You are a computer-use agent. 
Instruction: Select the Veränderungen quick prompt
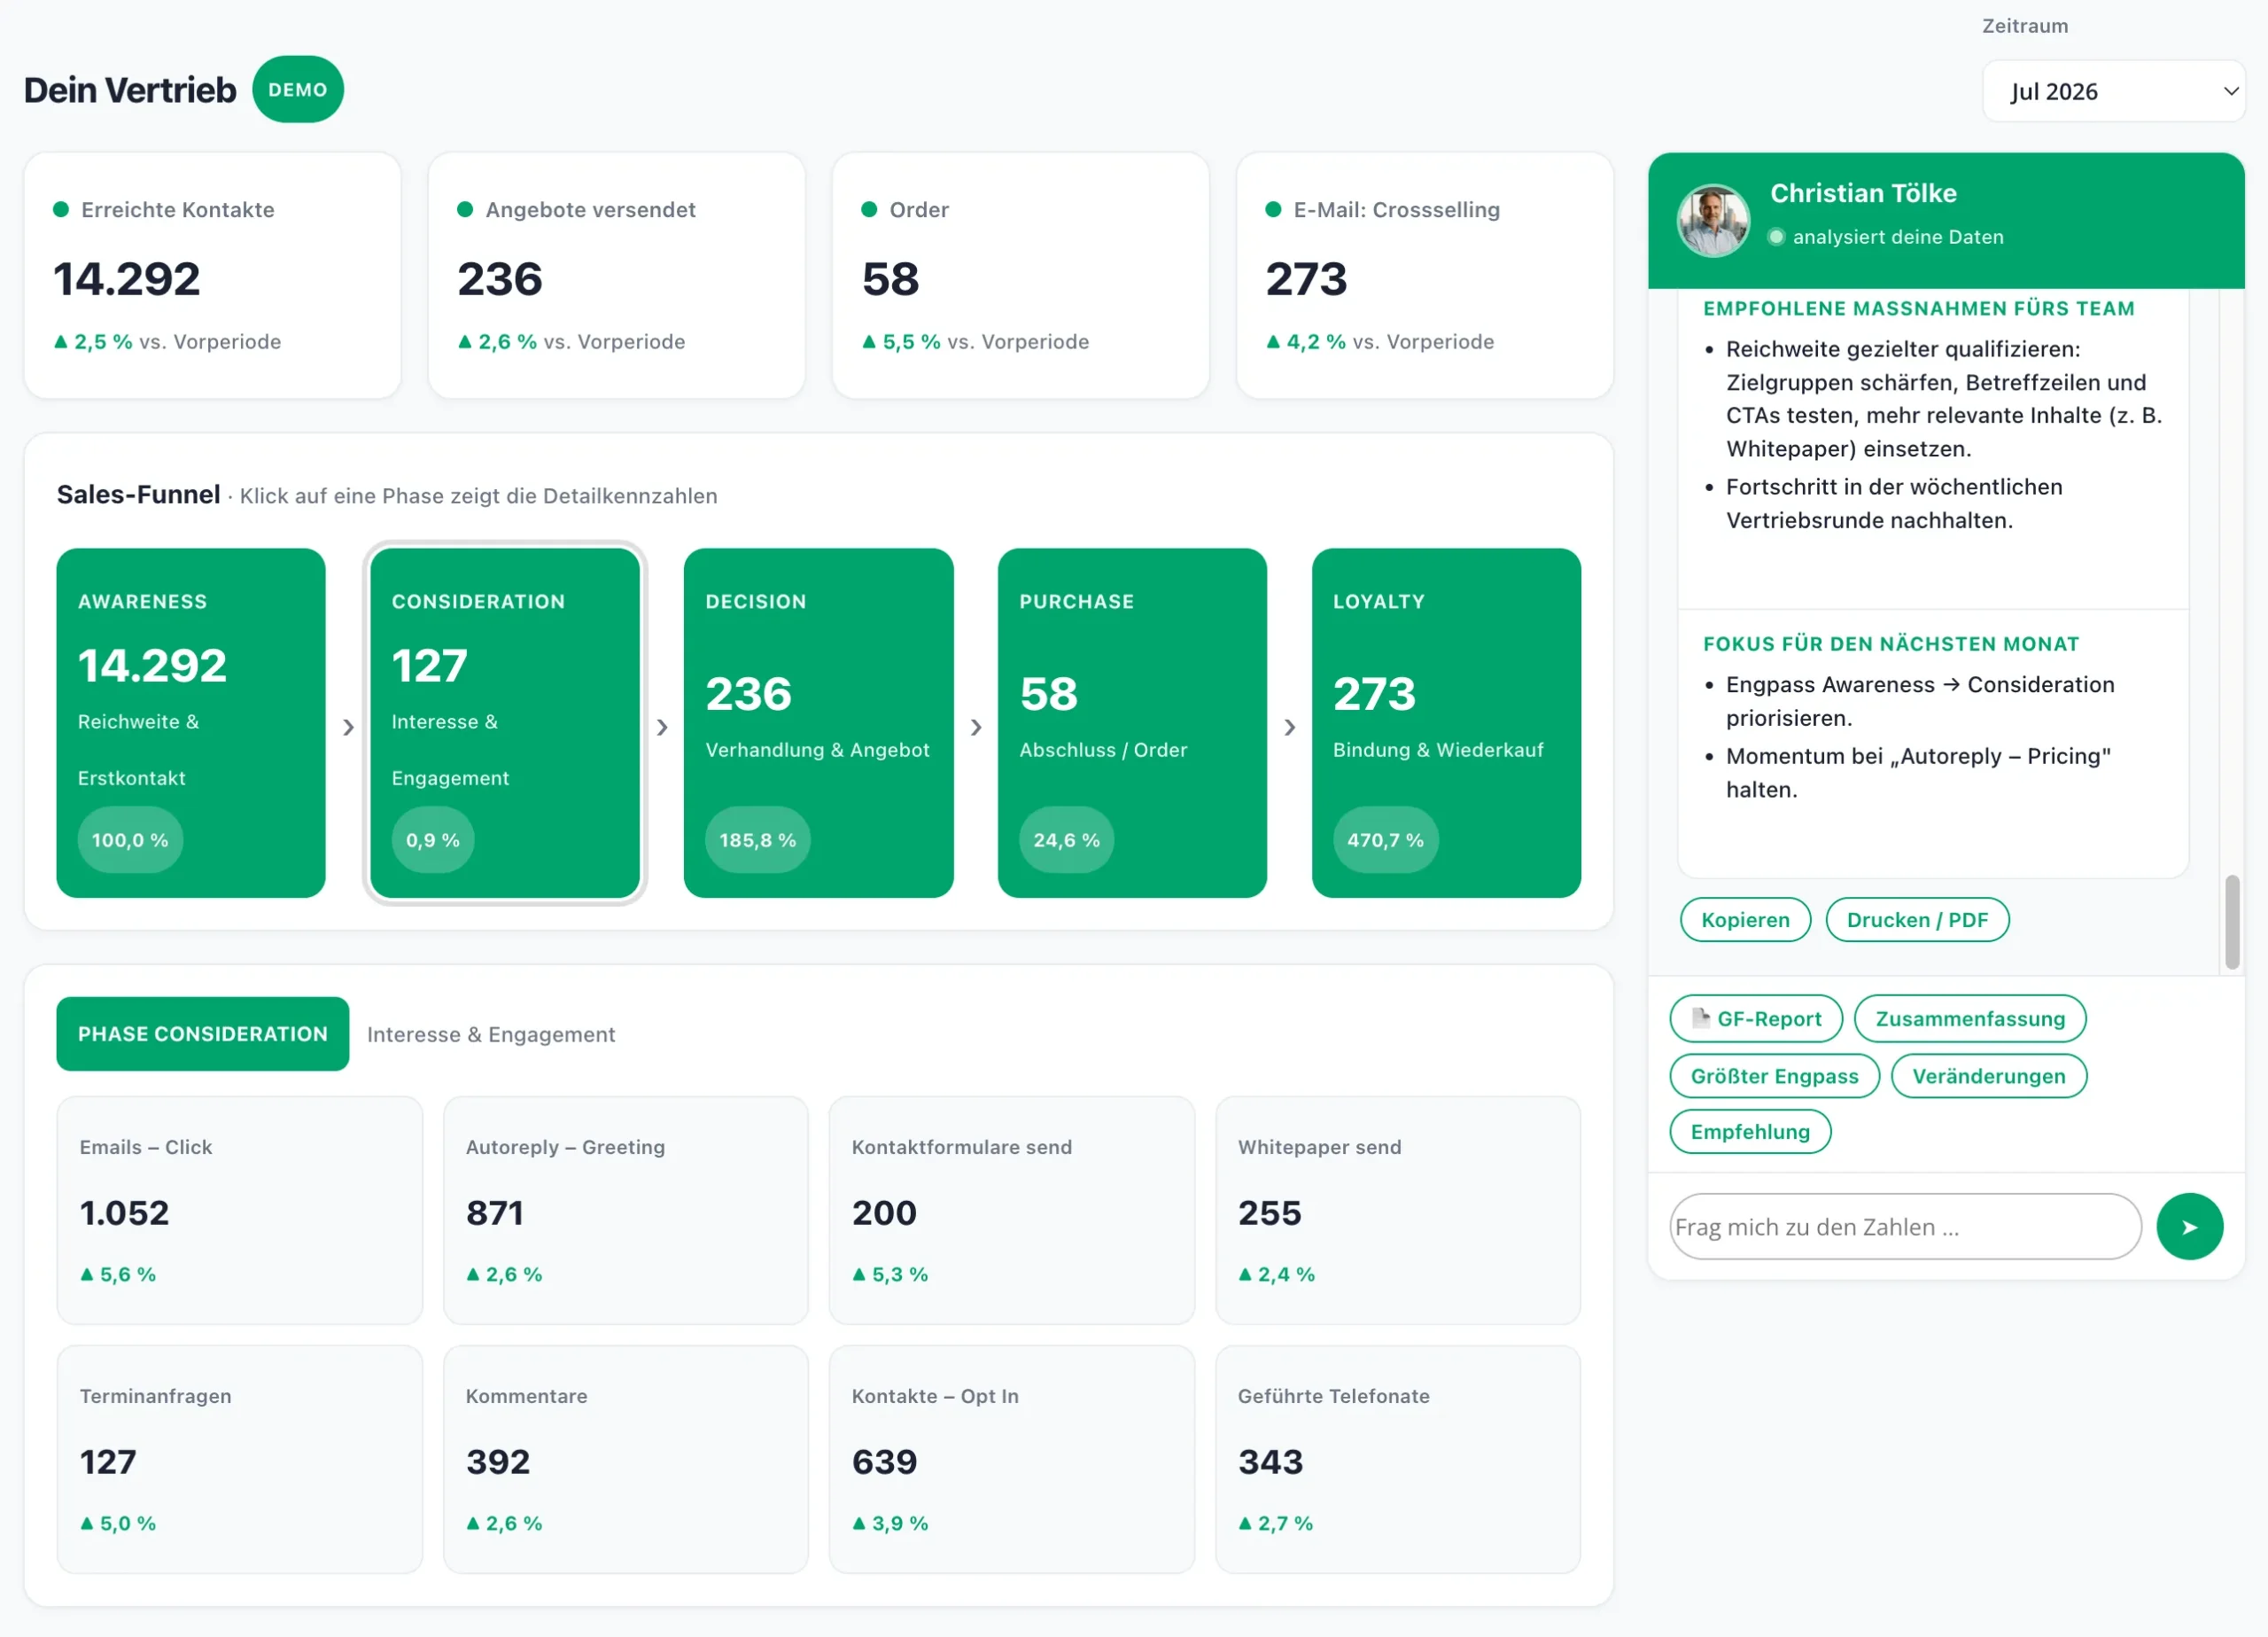coord(1989,1076)
